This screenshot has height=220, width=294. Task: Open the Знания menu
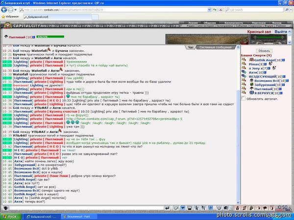pyautogui.click(x=193, y=23)
